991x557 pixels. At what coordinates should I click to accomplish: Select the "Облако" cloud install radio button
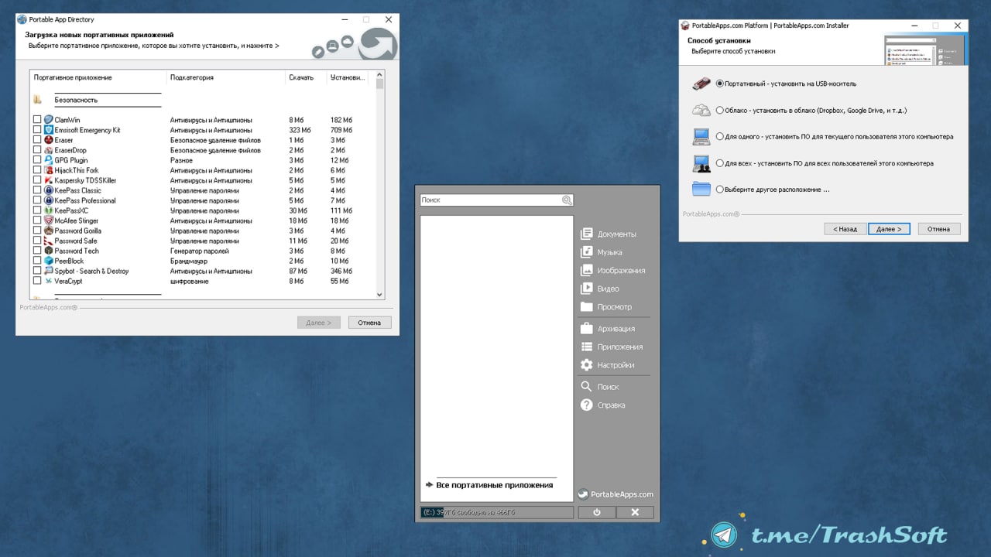point(720,110)
